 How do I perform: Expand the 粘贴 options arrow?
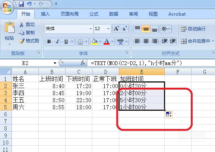(x=9, y=44)
